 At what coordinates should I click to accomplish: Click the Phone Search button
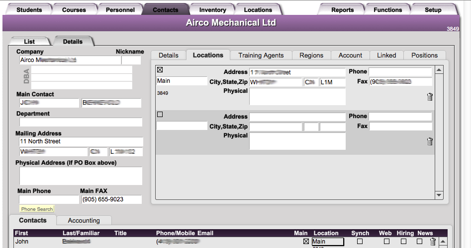37,209
